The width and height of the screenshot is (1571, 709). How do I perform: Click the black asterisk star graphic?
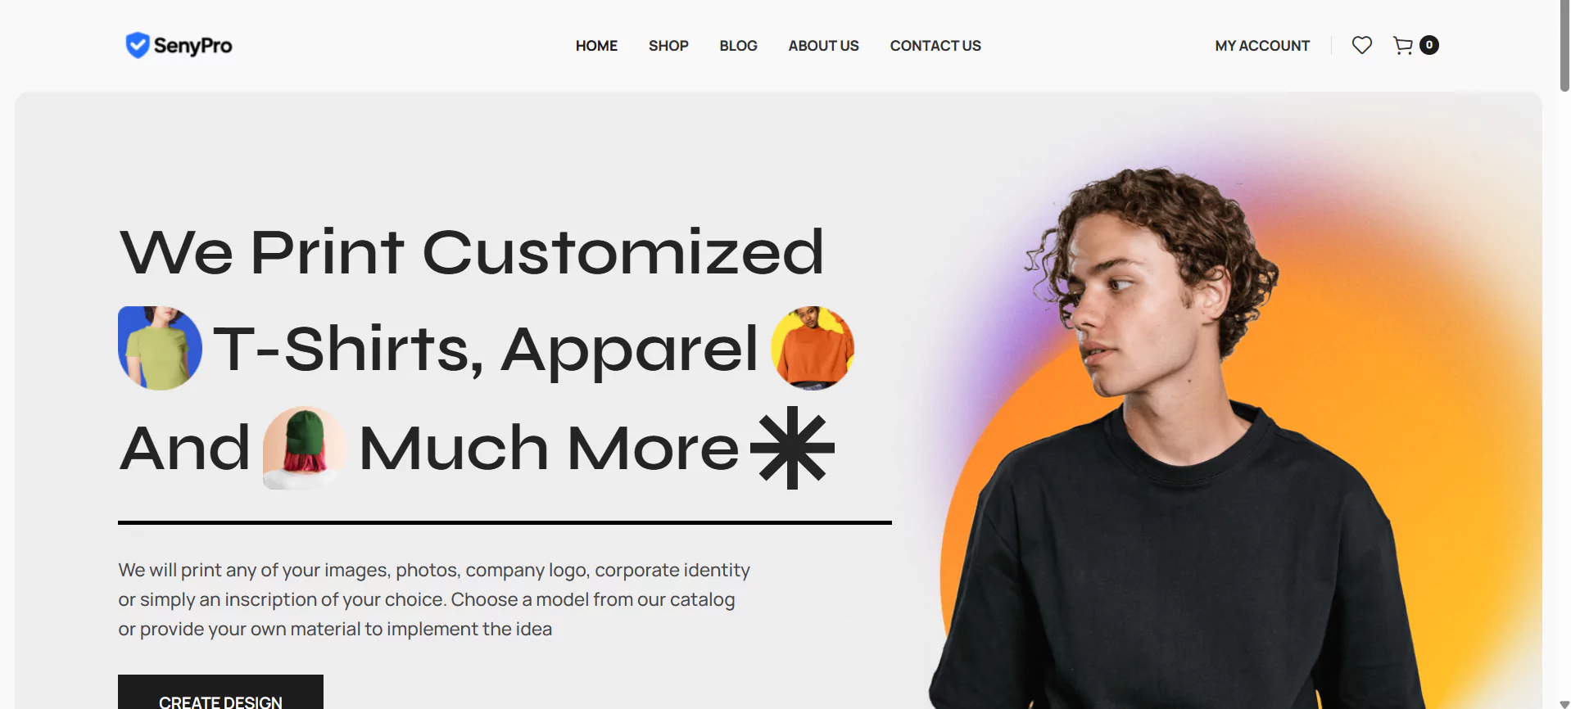[x=792, y=448]
